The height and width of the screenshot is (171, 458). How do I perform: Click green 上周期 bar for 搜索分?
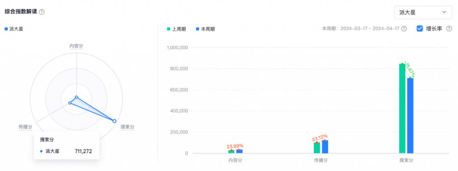402,108
